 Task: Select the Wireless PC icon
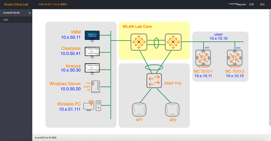[x=92, y=106]
